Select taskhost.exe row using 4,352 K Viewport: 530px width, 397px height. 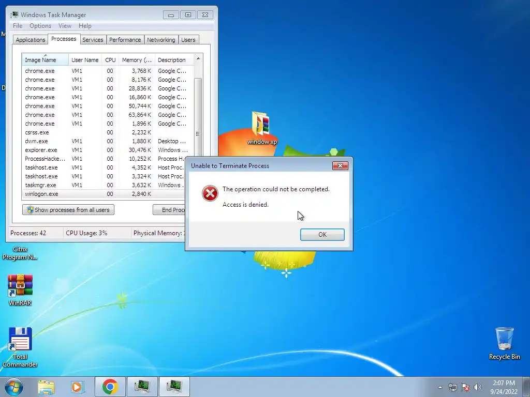(x=105, y=167)
